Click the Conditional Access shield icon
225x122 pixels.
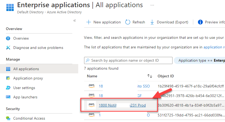(x=8, y=118)
